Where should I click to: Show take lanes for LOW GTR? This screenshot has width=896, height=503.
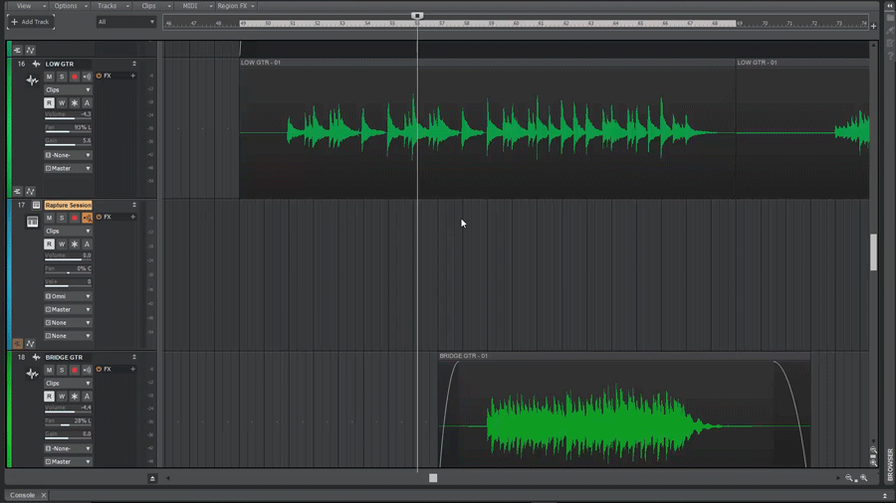[x=17, y=191]
